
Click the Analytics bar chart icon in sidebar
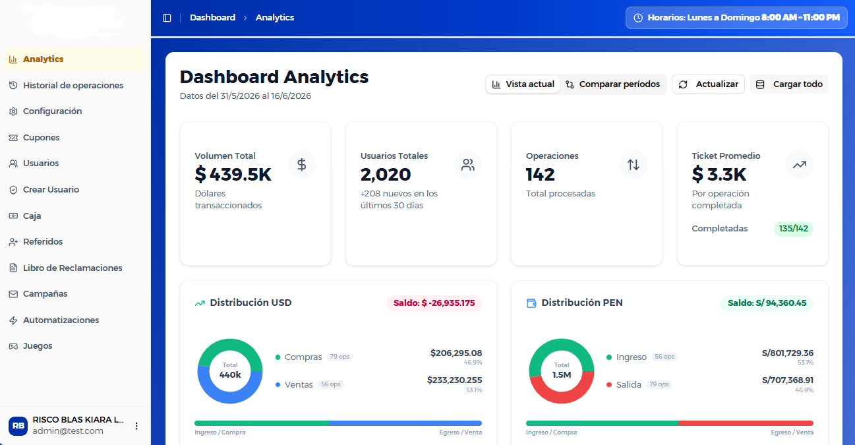13,59
